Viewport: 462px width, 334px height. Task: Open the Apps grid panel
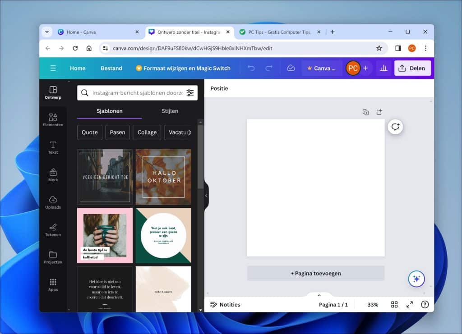coord(53,285)
